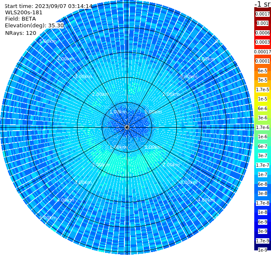Click the 0.0017 colorbar label

(263, 14)
